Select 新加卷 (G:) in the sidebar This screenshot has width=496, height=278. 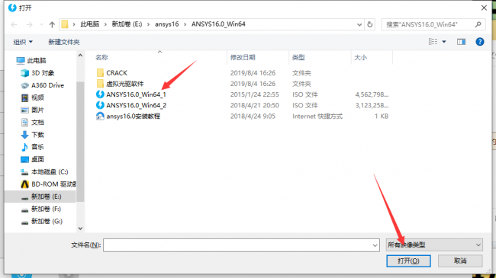coord(41,221)
